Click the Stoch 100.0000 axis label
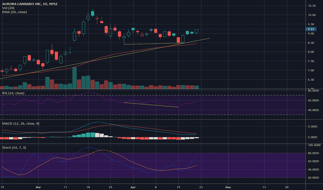This screenshot has height=190, width=323. click(x=314, y=145)
